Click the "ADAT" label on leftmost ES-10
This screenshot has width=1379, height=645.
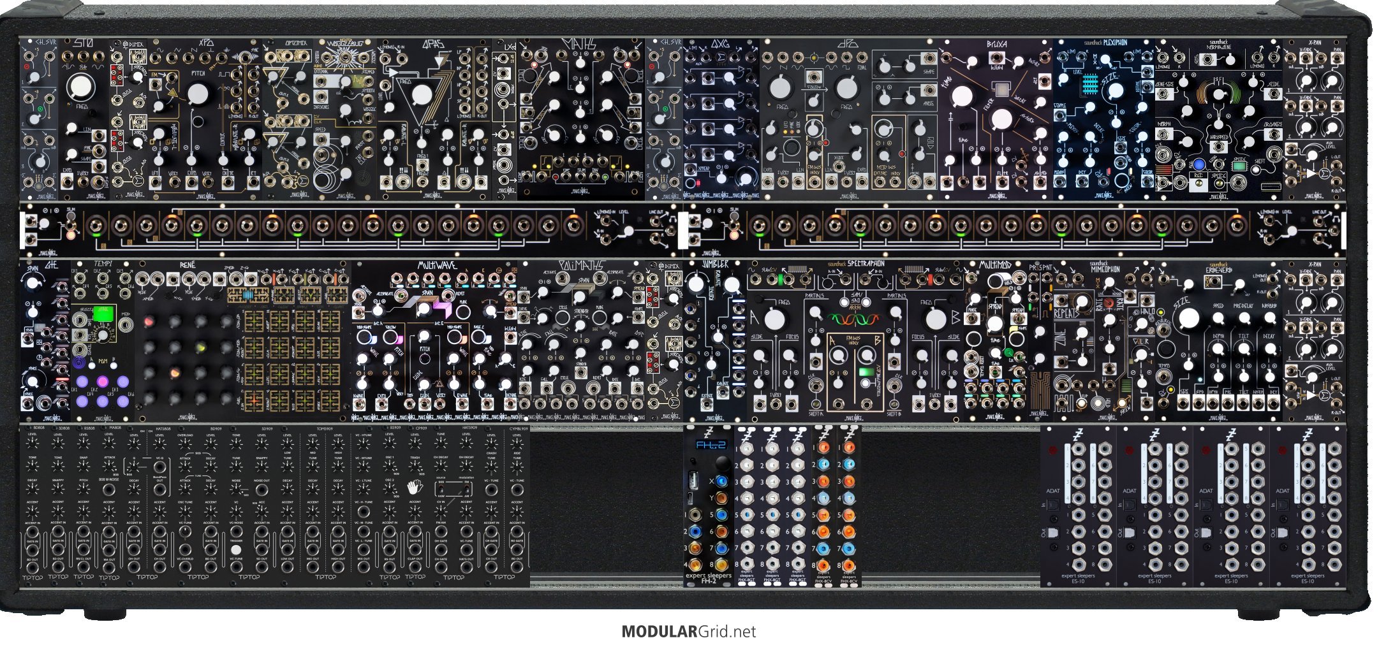(1053, 491)
